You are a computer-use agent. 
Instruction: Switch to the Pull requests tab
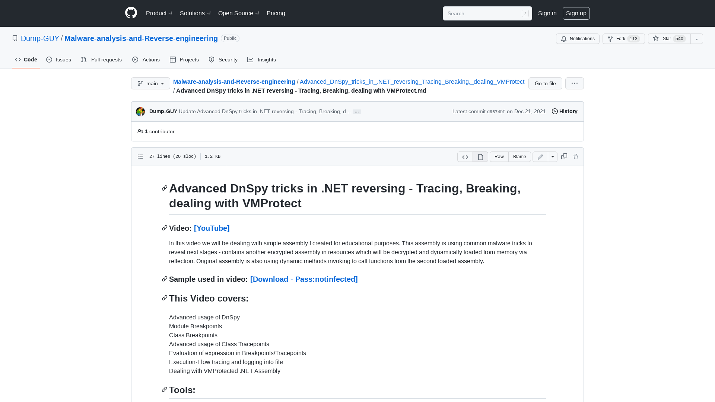[101, 60]
